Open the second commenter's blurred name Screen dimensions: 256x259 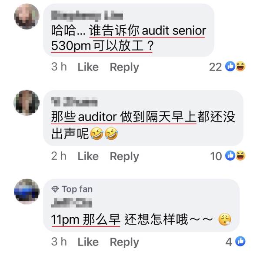(74, 102)
